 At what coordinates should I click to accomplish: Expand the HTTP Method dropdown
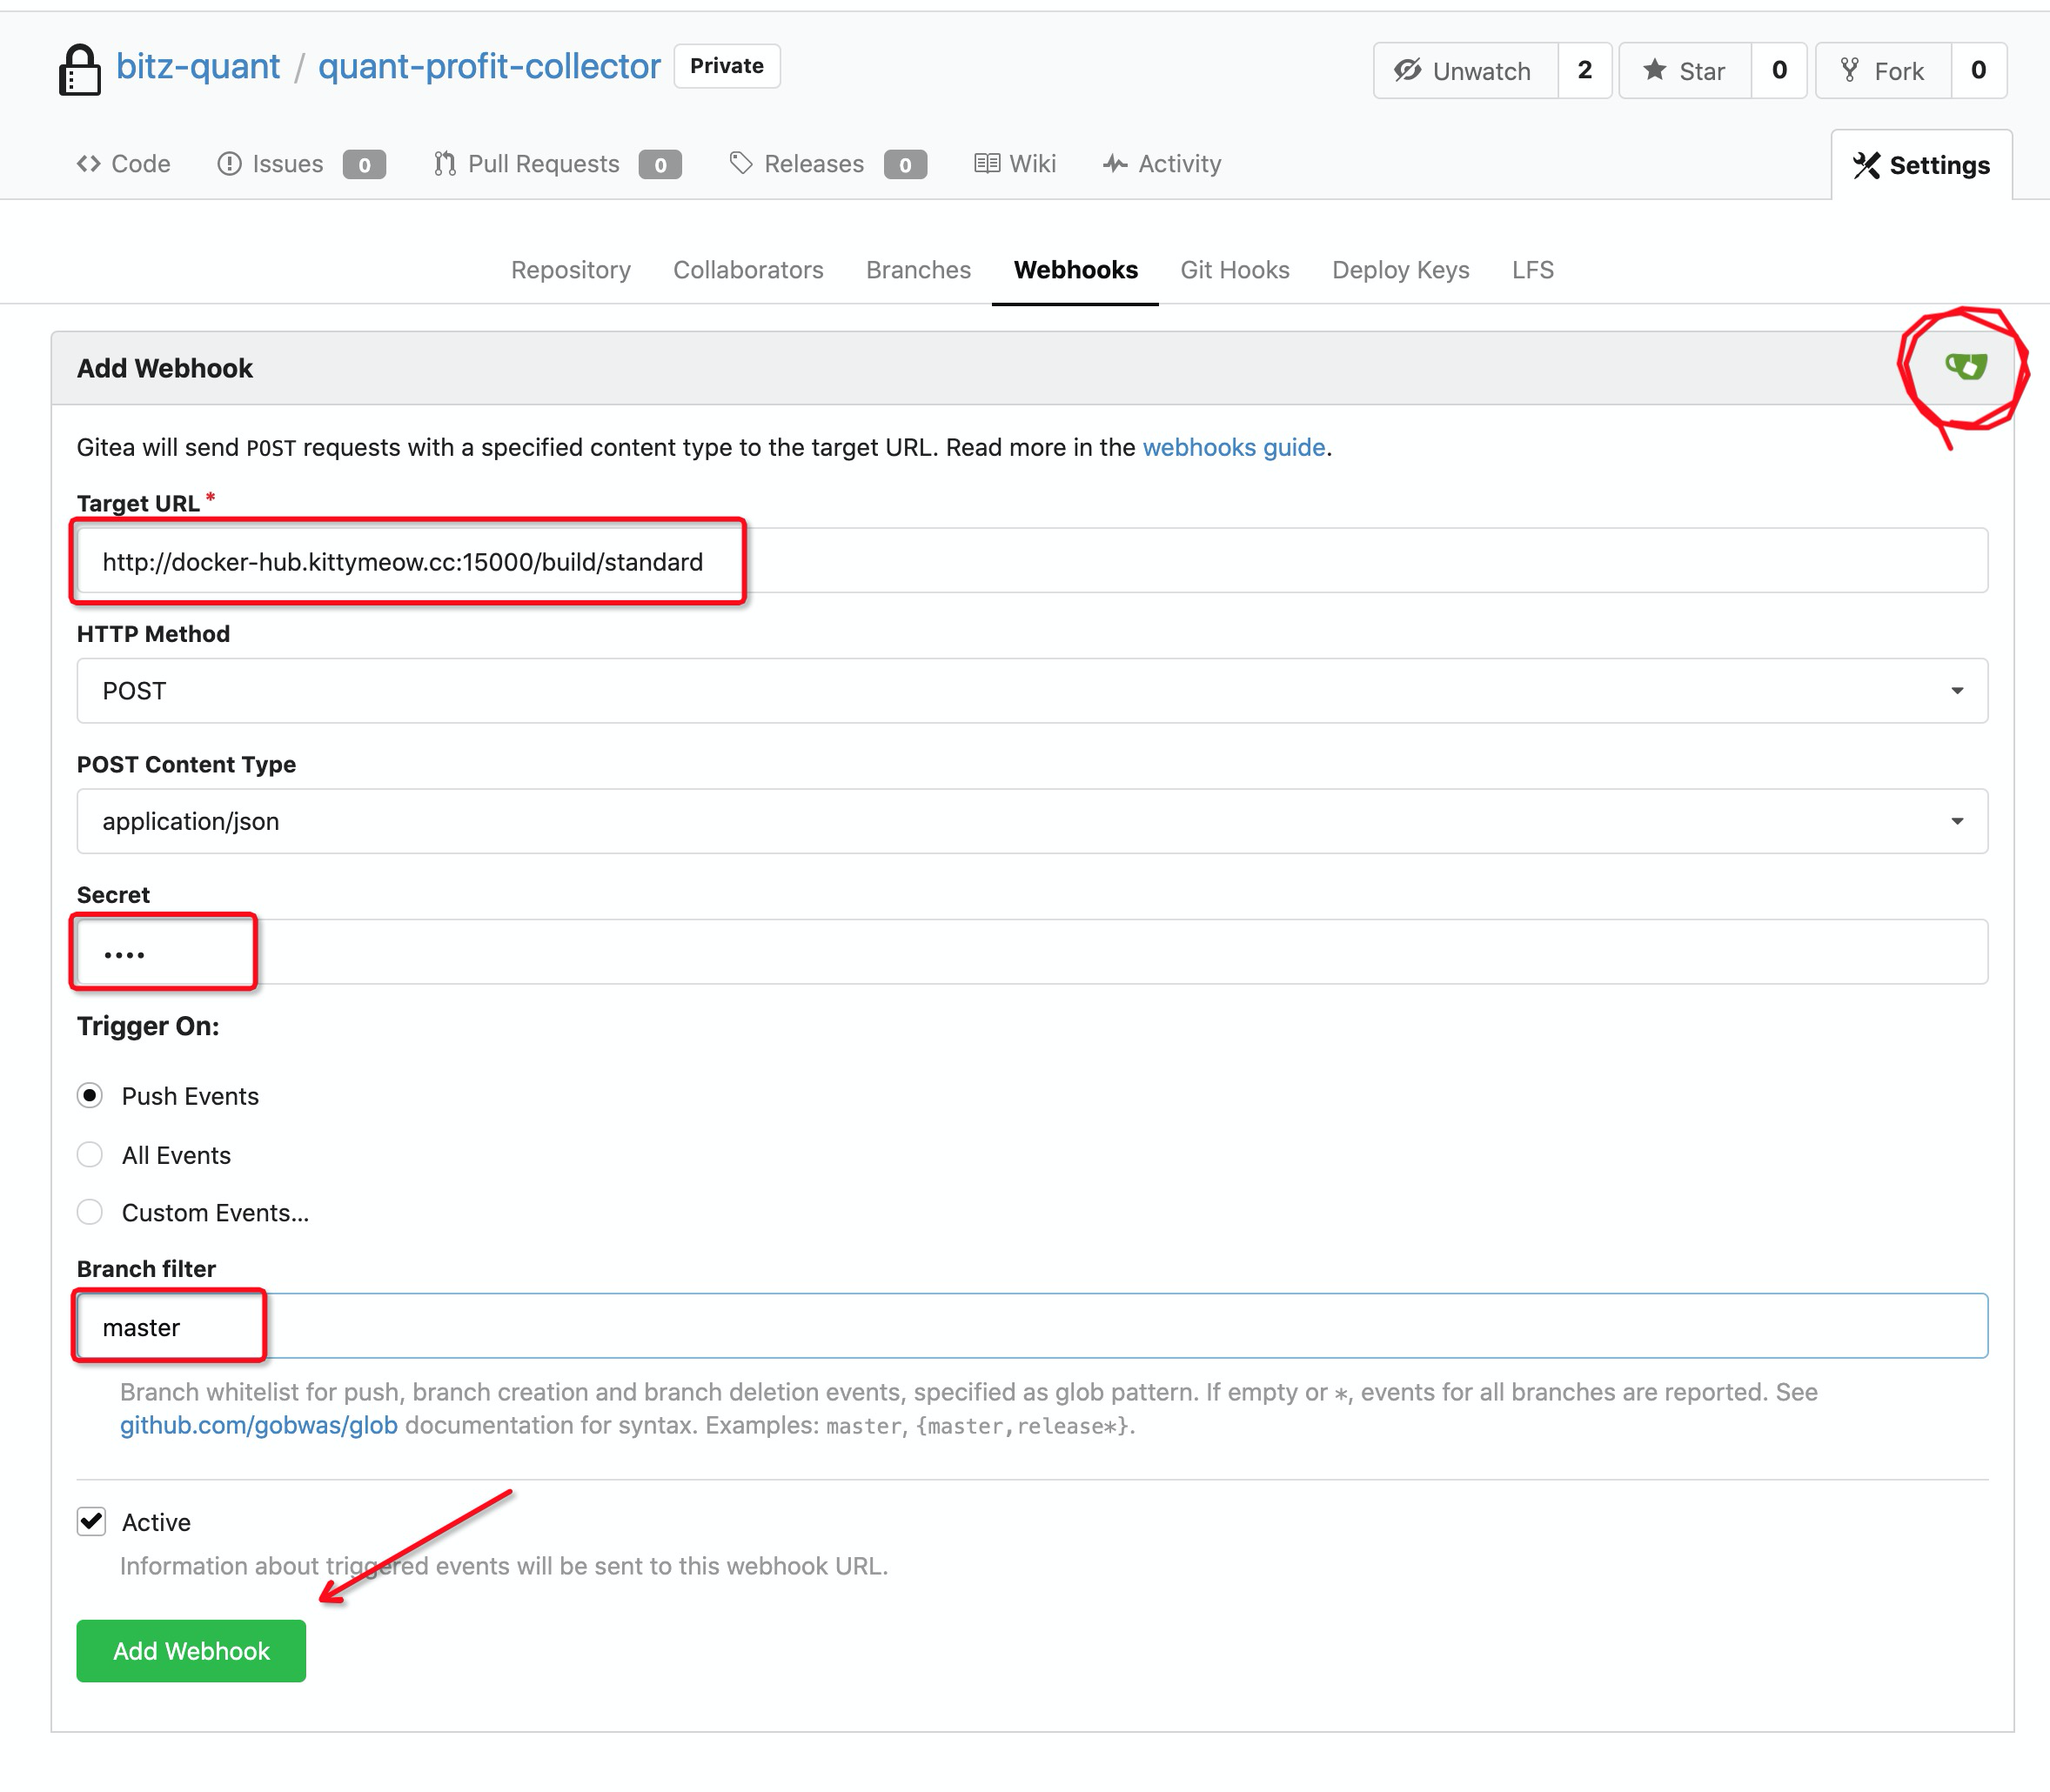(1032, 691)
